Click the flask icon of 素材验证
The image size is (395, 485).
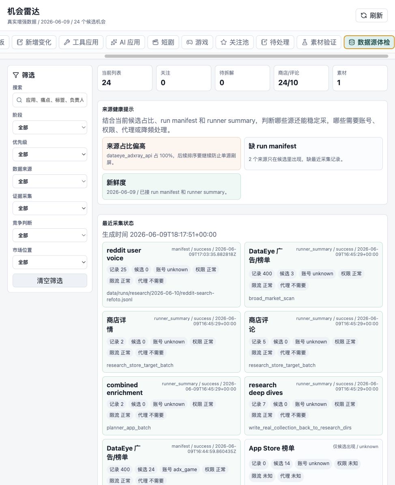305,42
